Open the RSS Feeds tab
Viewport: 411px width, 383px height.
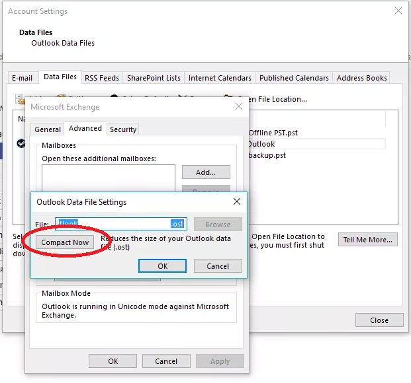click(101, 78)
